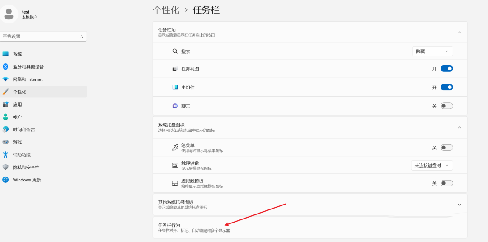This screenshot has height=242, width=488.
Task: Open 系统 settings category
Action: 43,54
